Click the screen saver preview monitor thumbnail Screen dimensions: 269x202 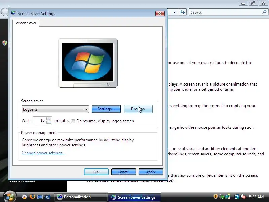[88, 63]
